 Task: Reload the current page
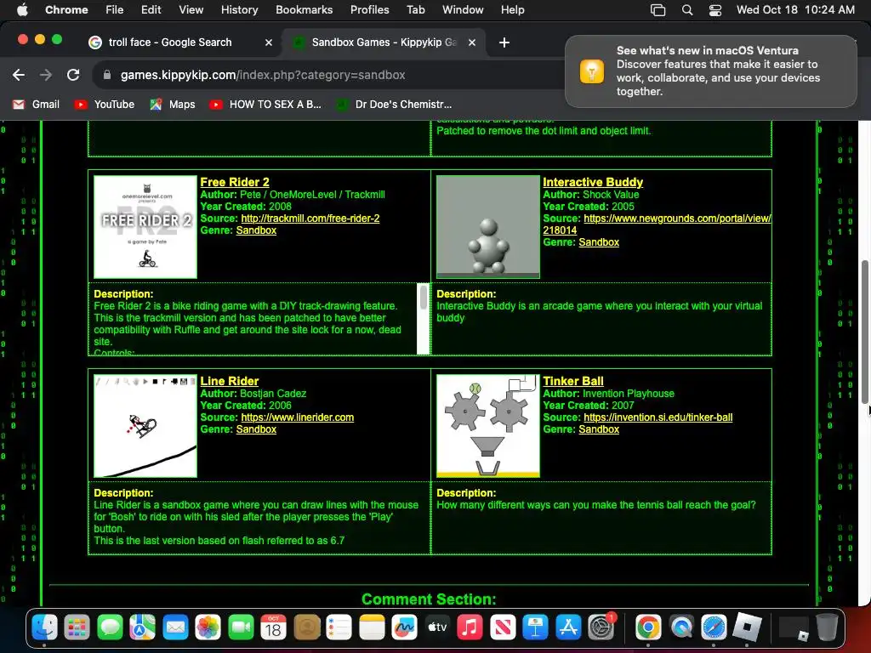point(73,75)
